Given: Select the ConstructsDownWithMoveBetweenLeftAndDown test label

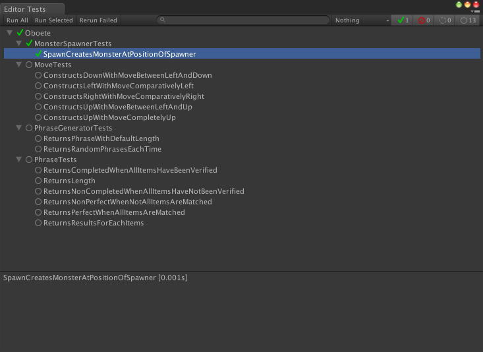Looking at the screenshot, I should click(x=128, y=75).
